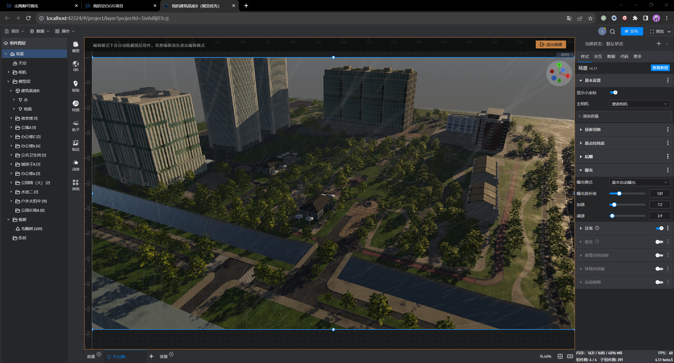The image size is (674, 363).
Task: Open the 曝光模式 dropdown
Action: 640,182
